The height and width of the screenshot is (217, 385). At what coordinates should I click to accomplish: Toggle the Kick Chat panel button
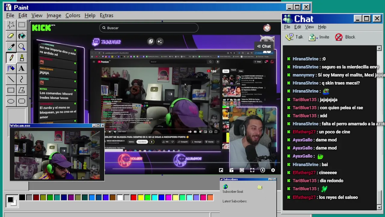tap(264, 46)
